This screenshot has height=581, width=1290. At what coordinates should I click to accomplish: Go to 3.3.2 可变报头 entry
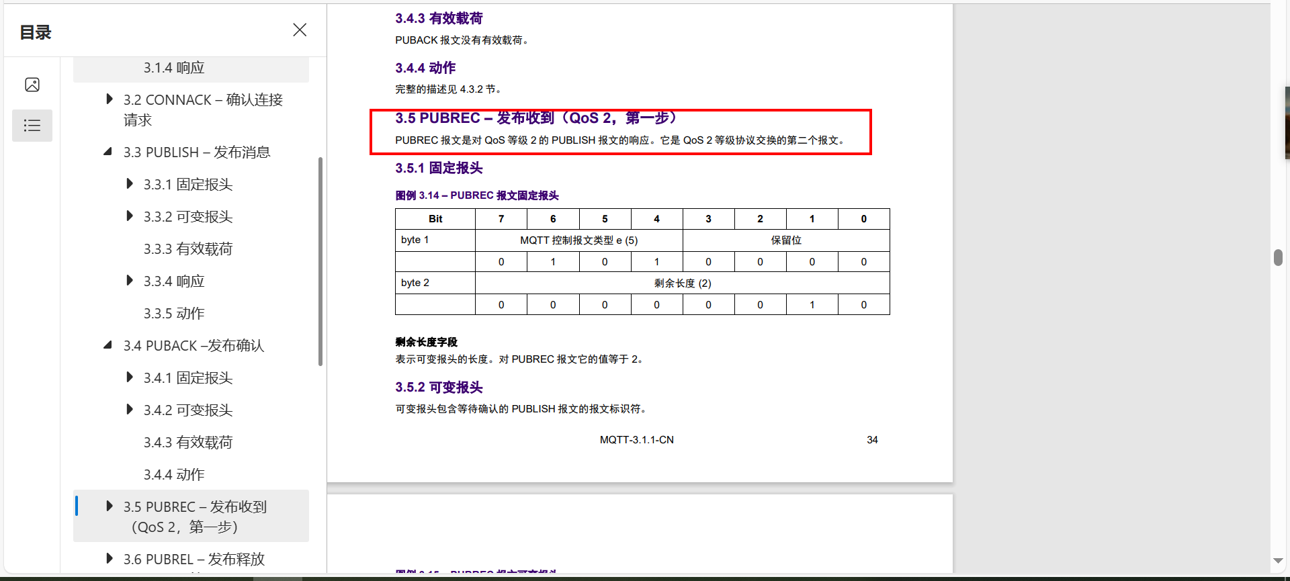click(x=188, y=217)
